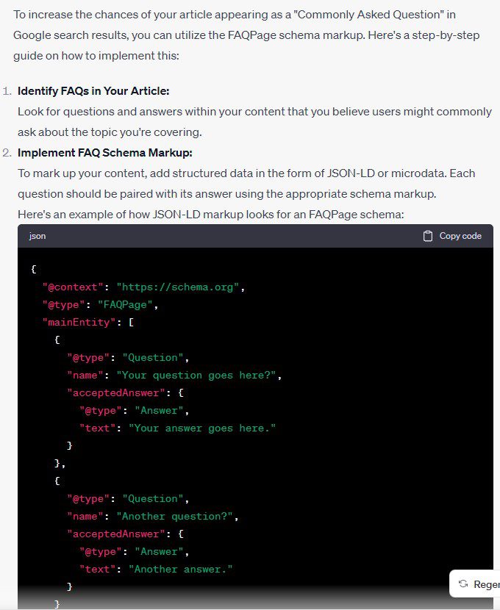This screenshot has height=610, width=500.
Task: Click the second "acceptedAnswer" key
Action: [x=116, y=534]
